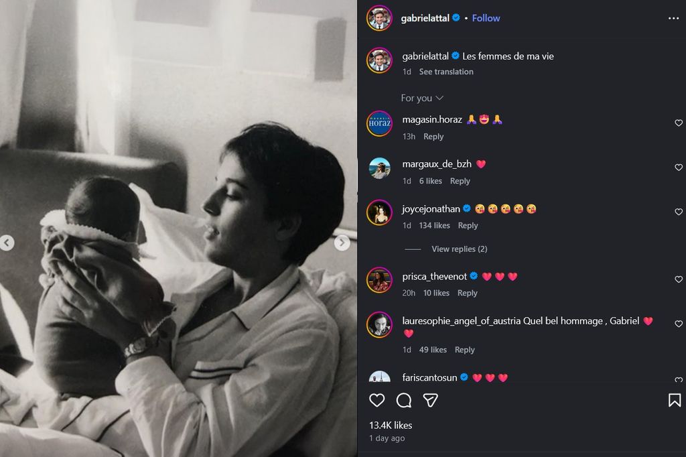
Task: Click See translation under the caption
Action: tap(446, 72)
